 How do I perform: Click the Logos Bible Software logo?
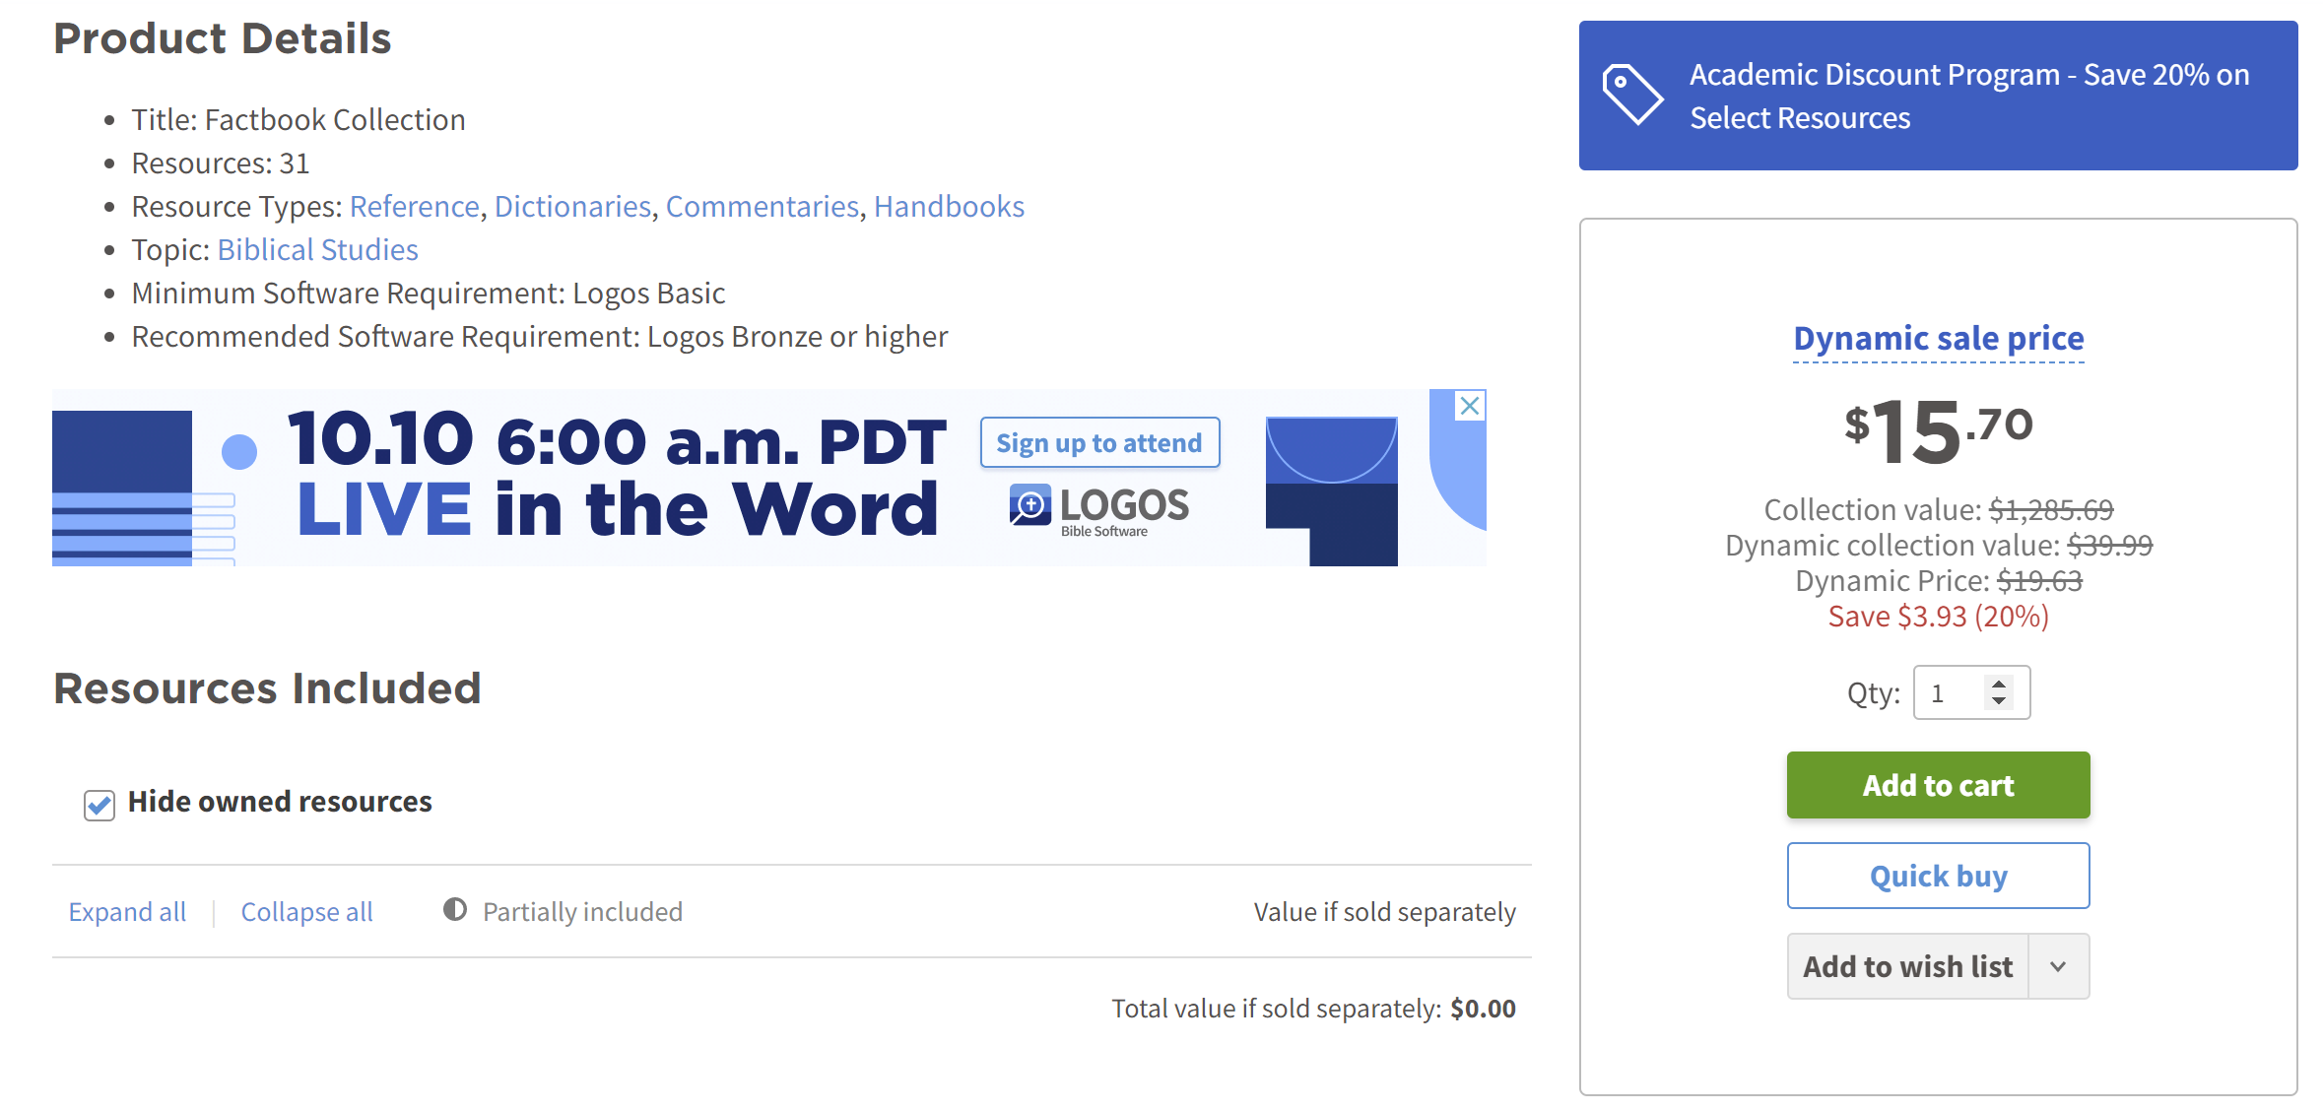coord(1099,508)
